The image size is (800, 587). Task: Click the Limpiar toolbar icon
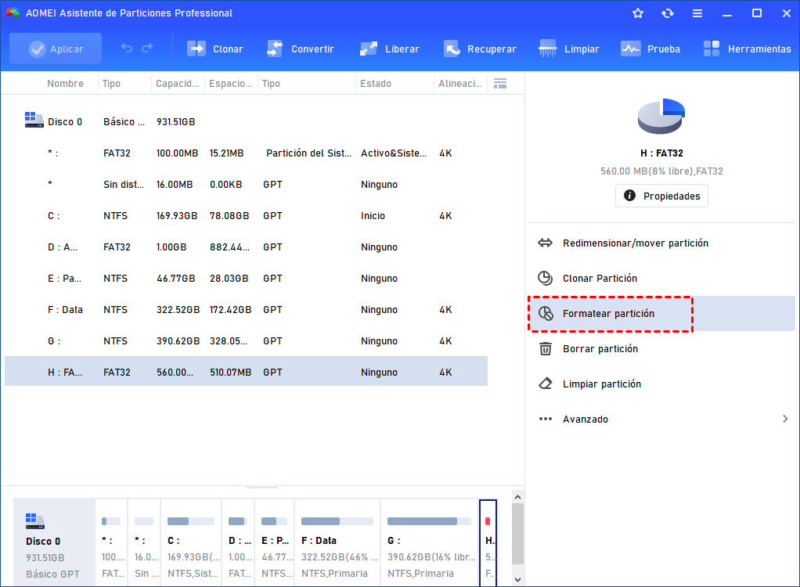click(548, 49)
